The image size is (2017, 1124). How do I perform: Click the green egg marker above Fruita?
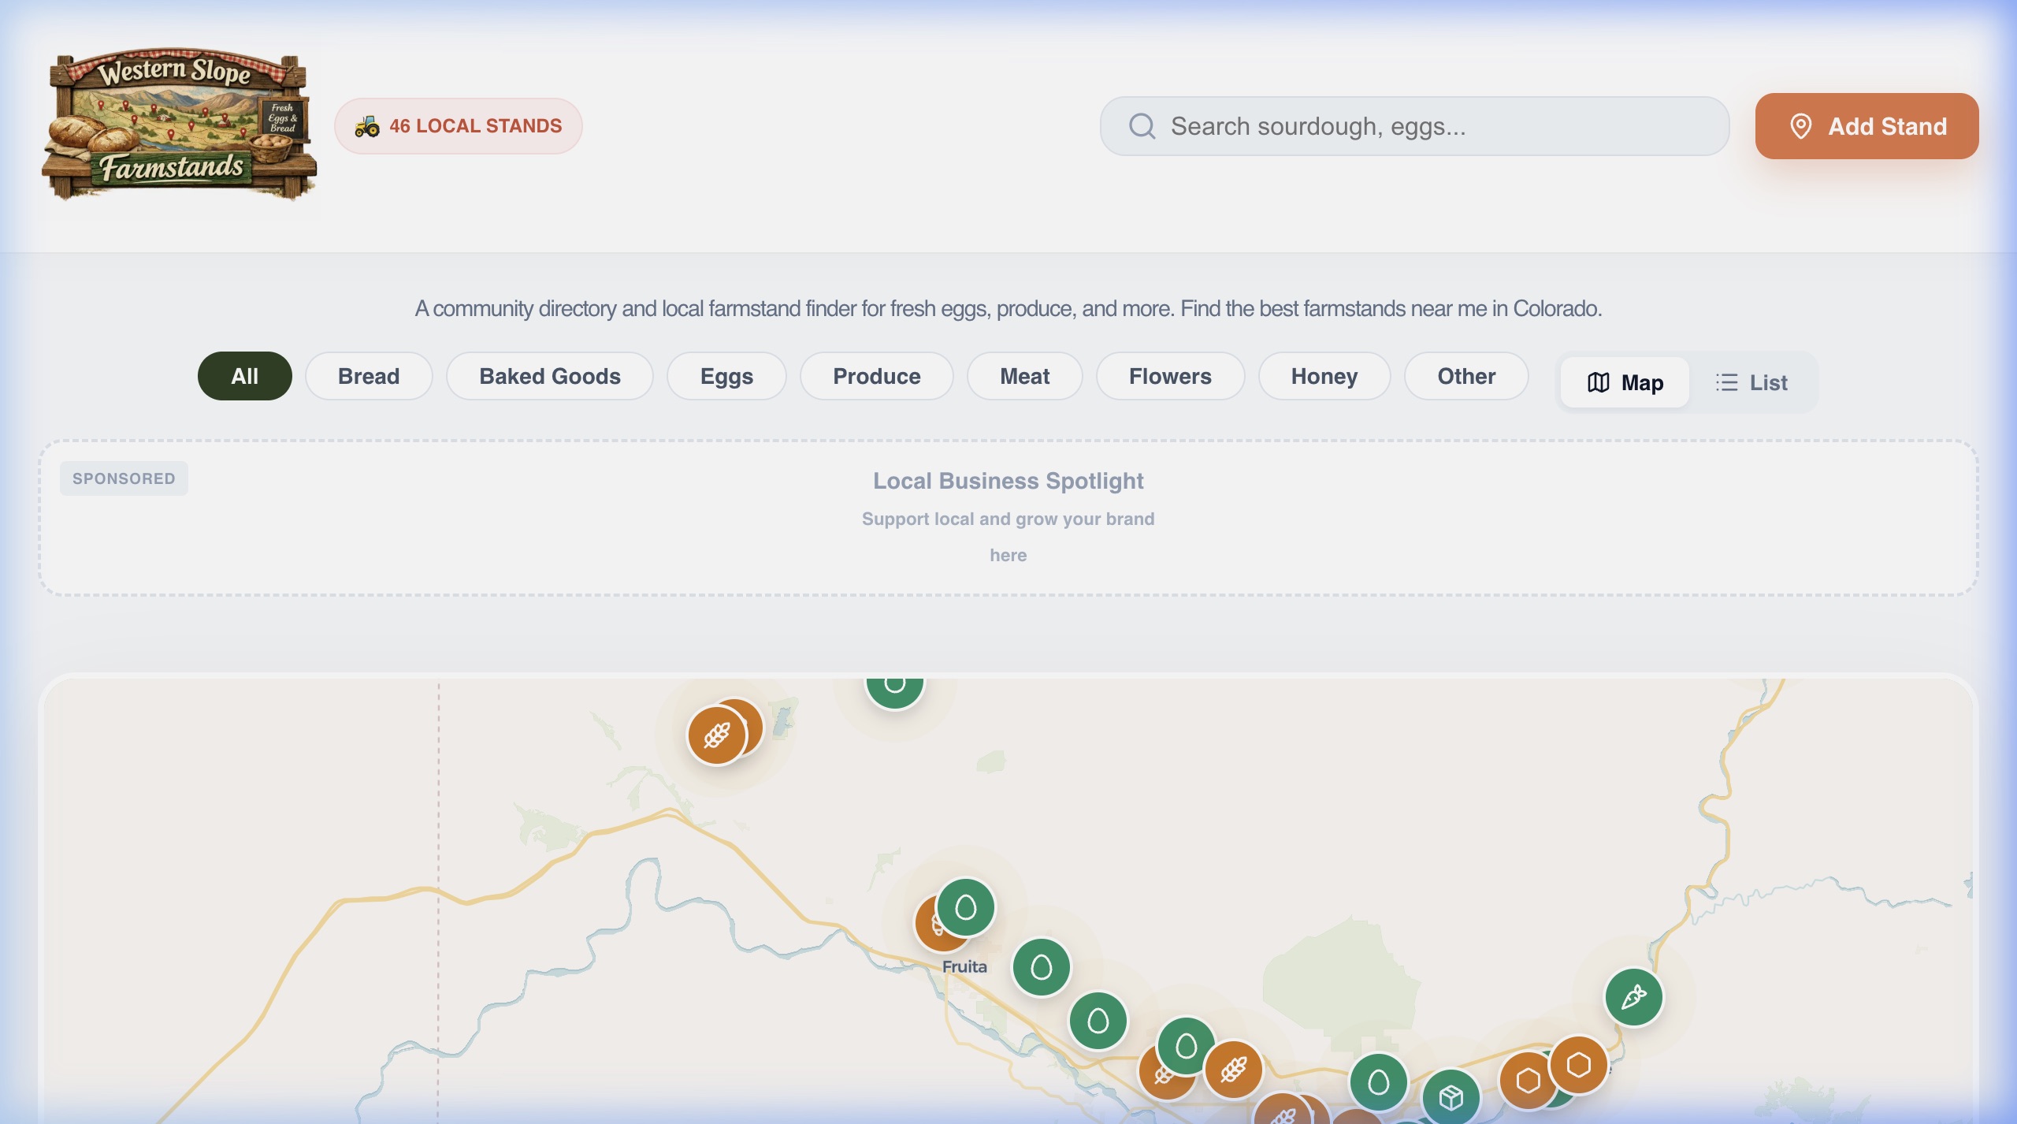[966, 907]
